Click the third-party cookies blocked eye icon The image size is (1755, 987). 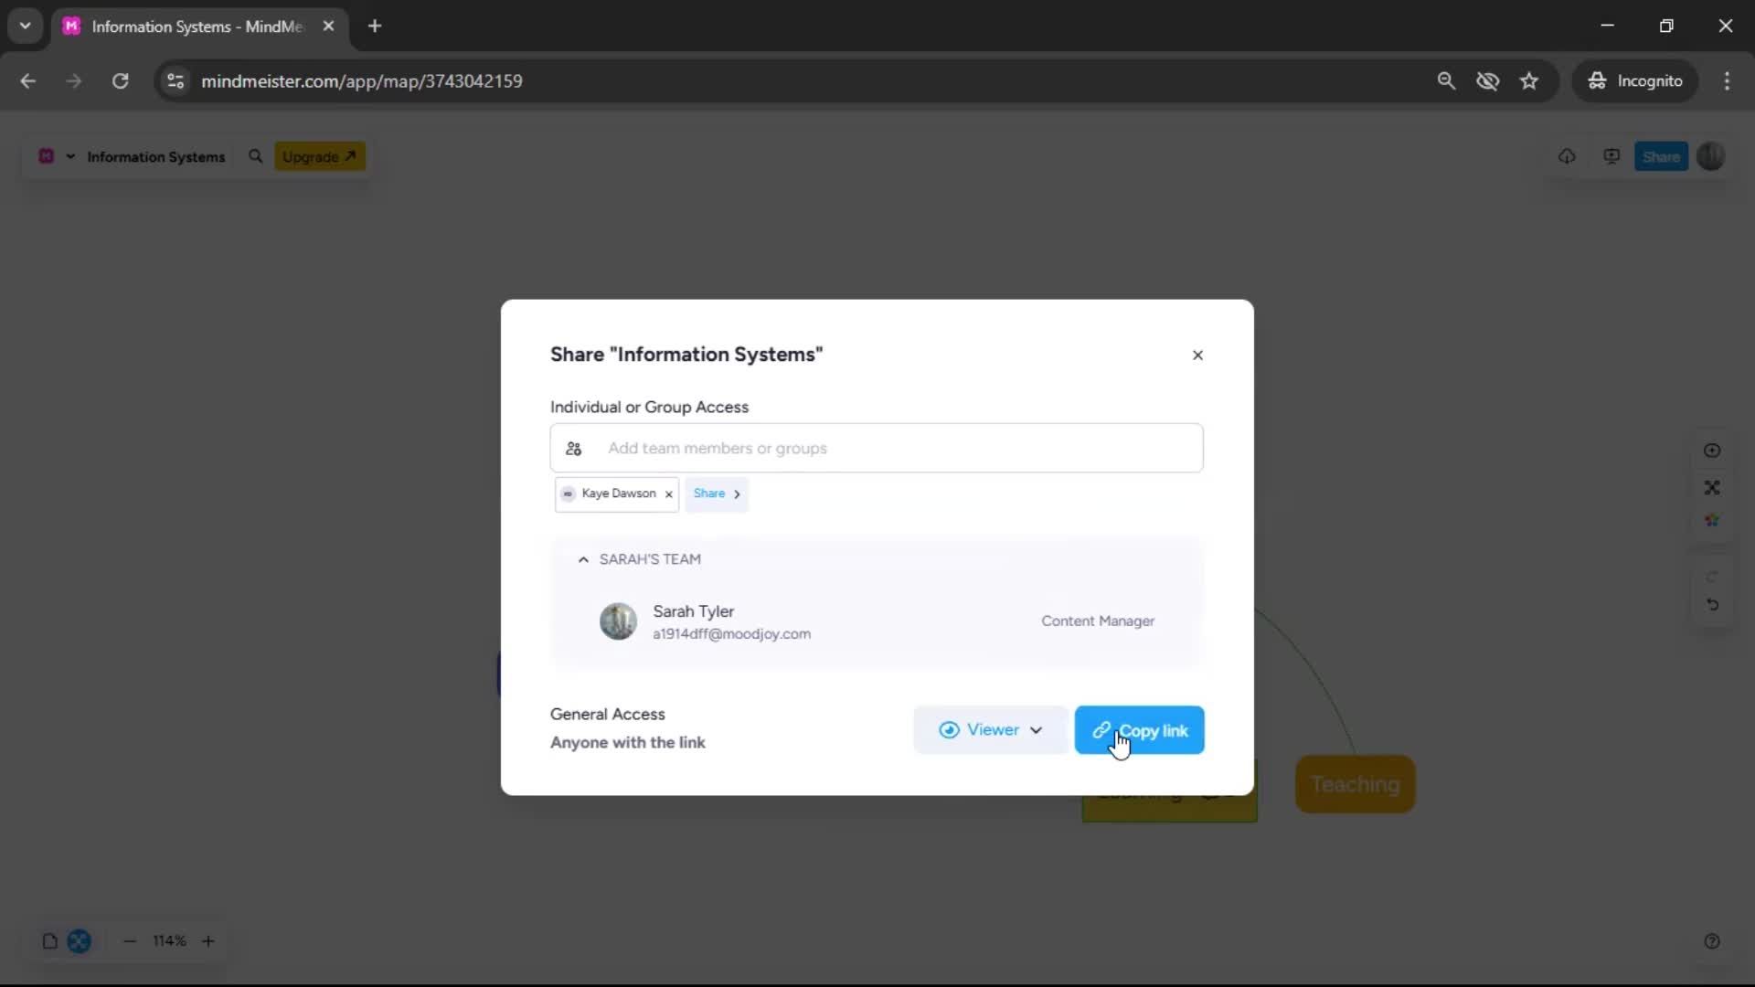pyautogui.click(x=1488, y=81)
